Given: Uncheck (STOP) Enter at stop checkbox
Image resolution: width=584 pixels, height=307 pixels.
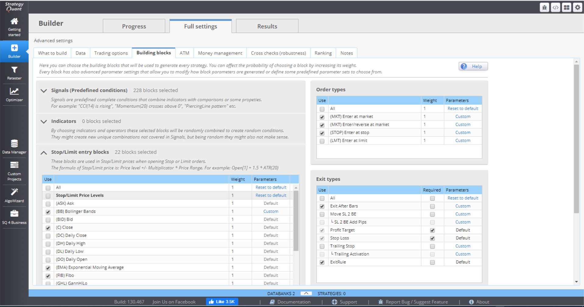Looking at the screenshot, I should (322, 133).
